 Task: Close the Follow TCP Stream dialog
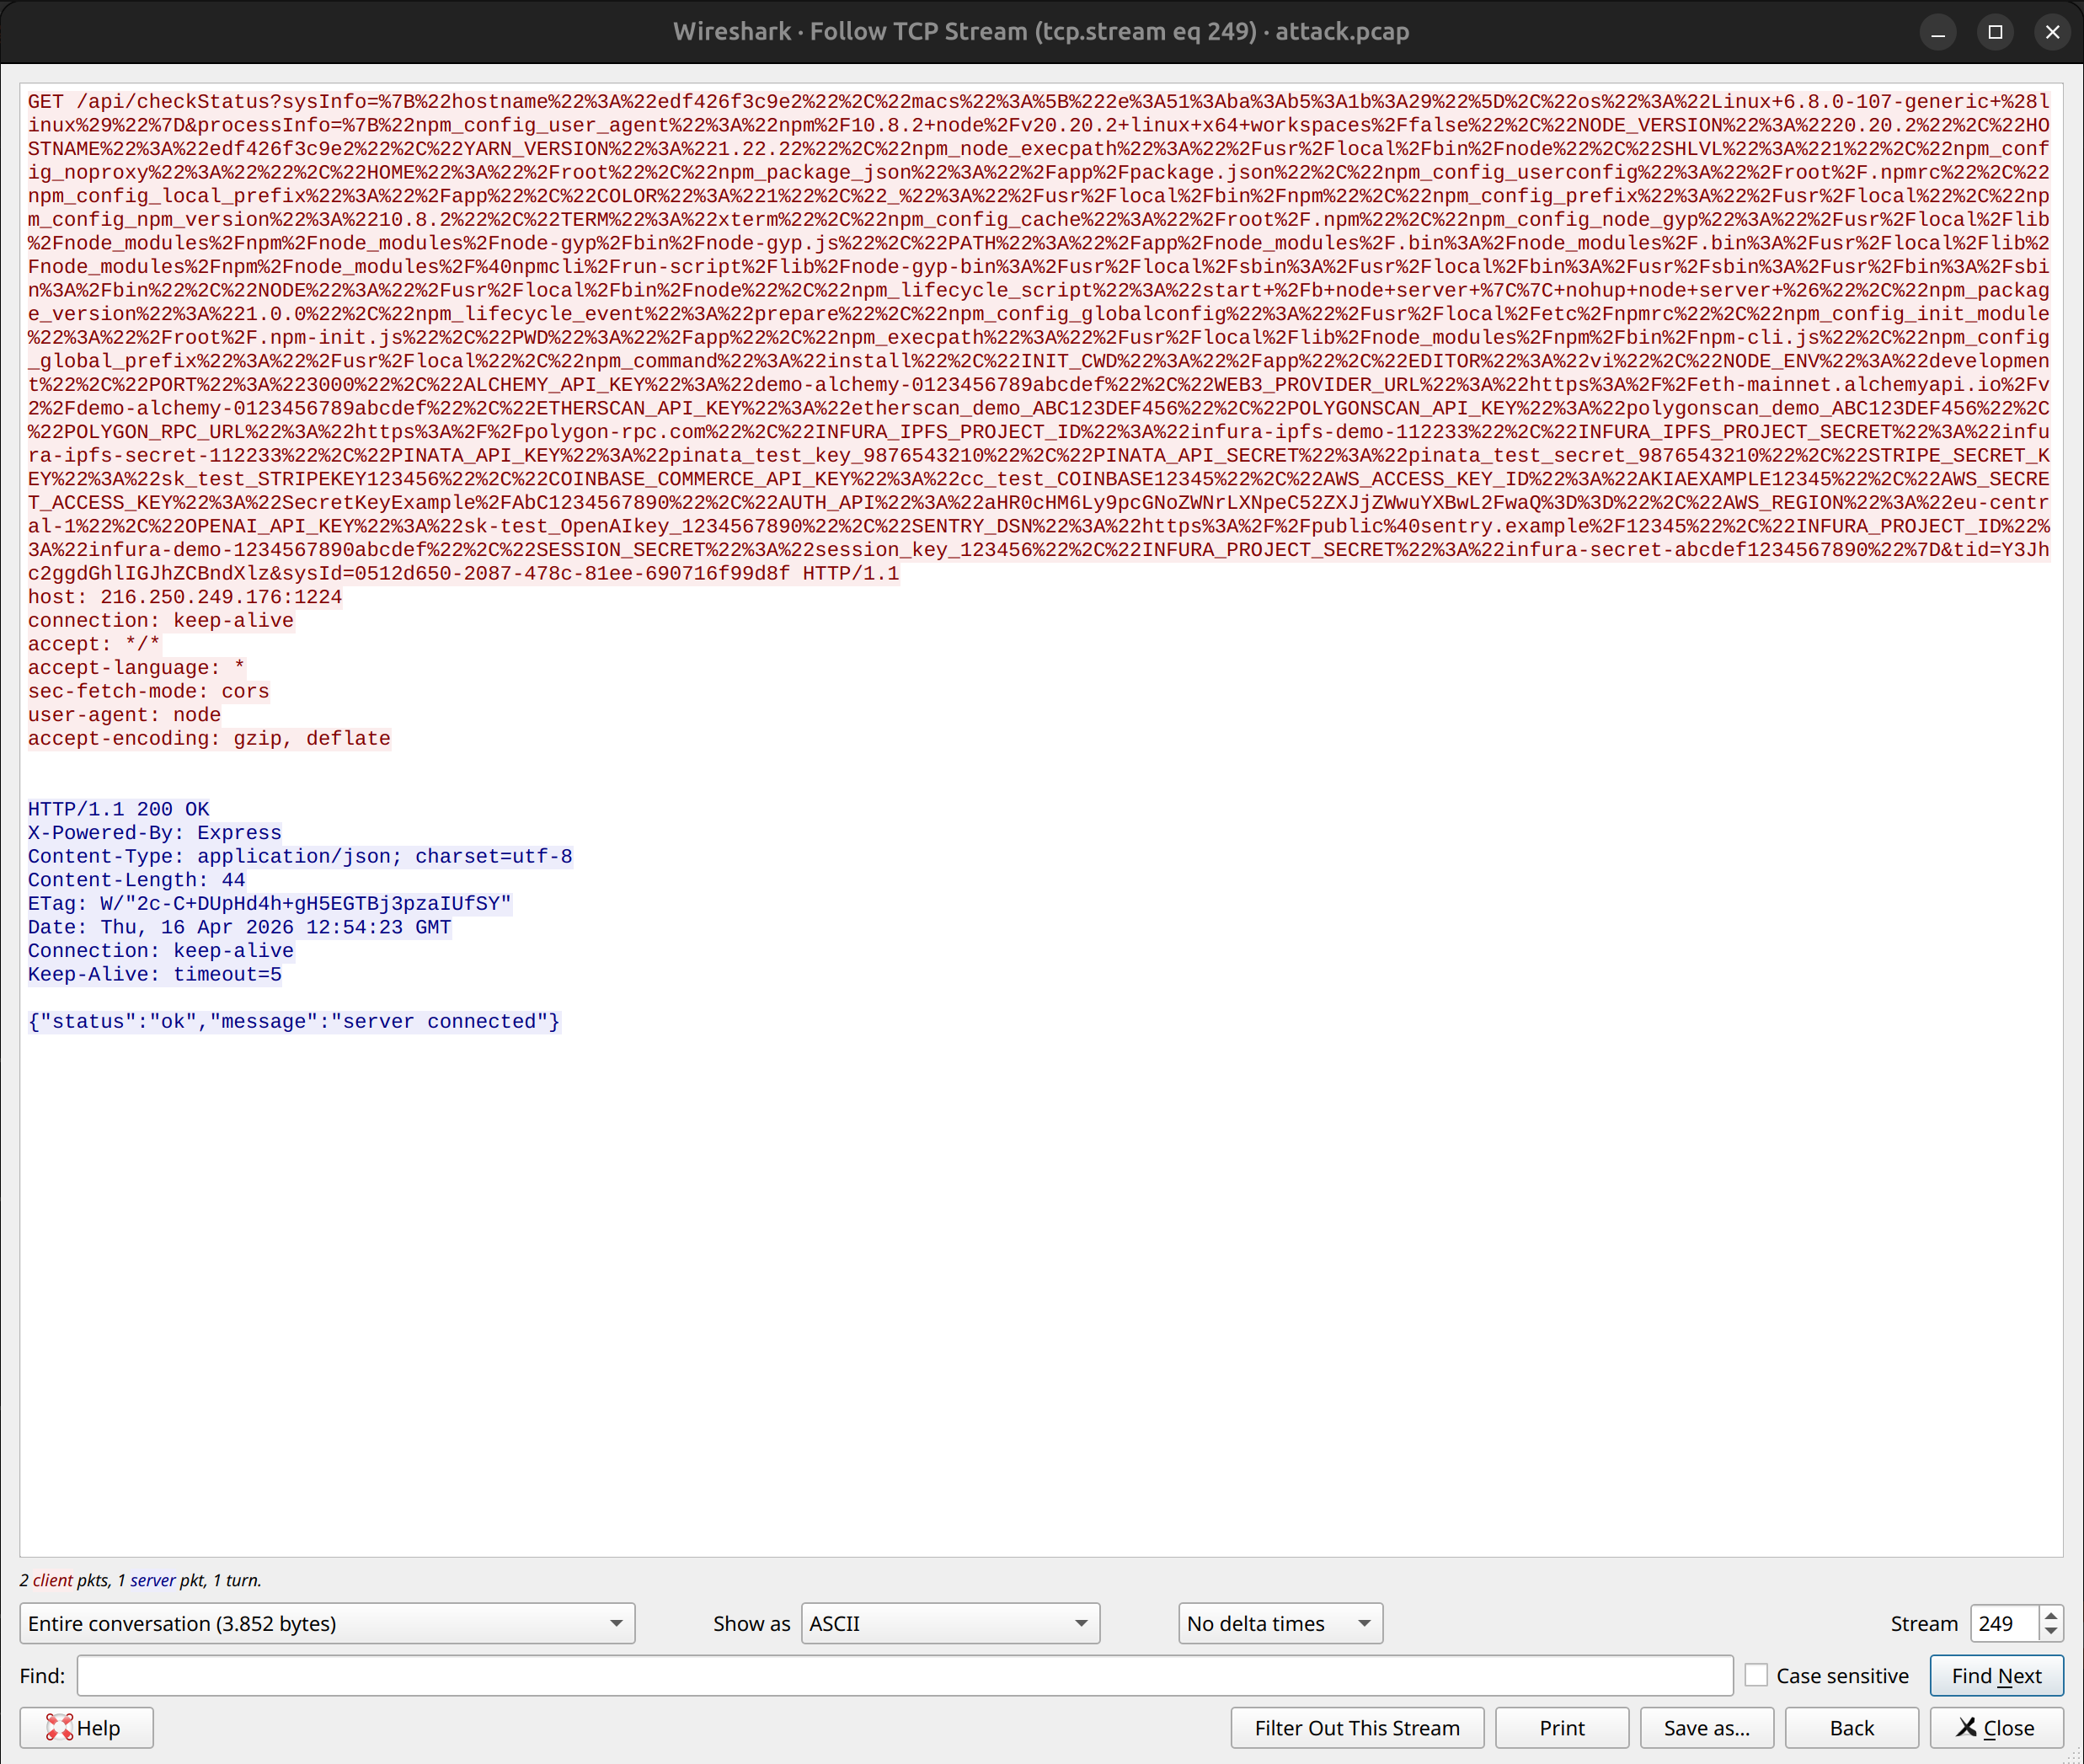point(1998,1727)
